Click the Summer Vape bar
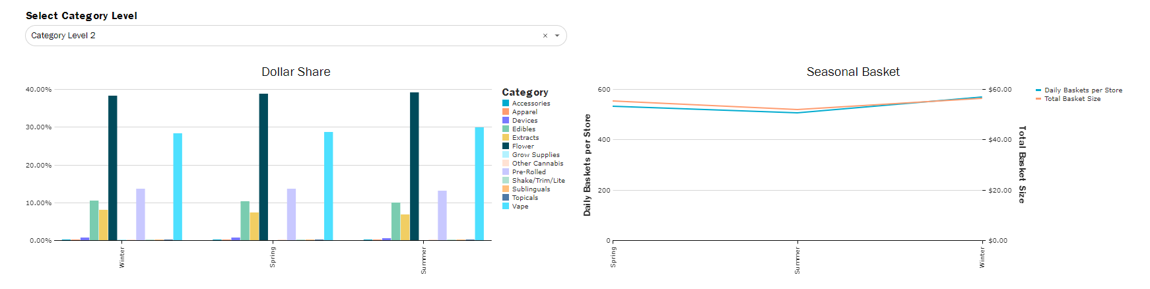This screenshot has height=289, width=1150. (479, 184)
